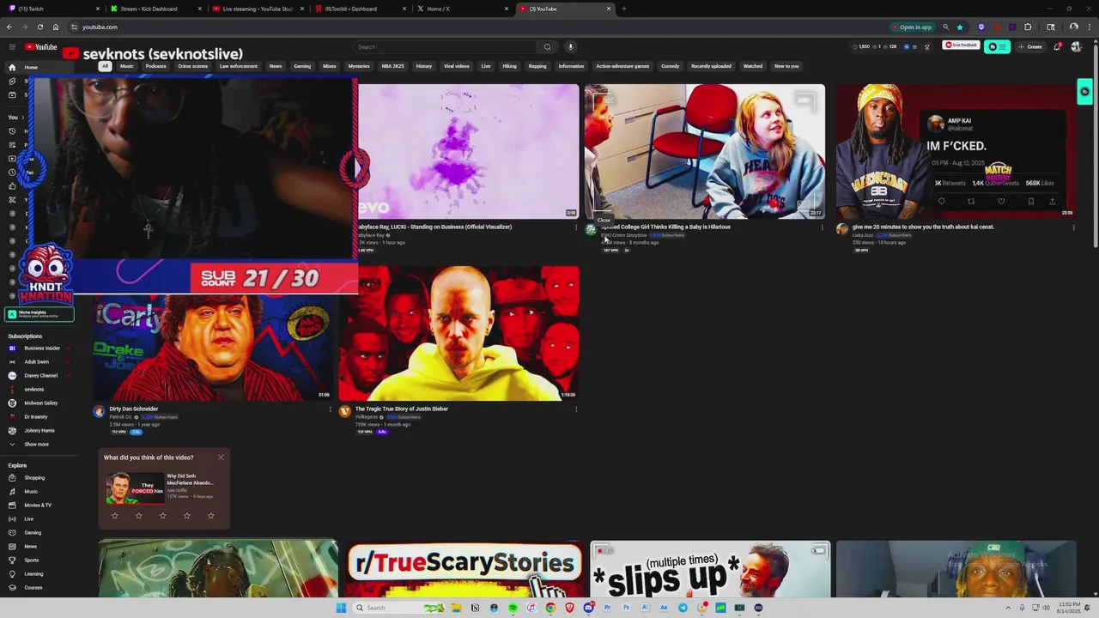Select the All filter chip
This screenshot has height=618, width=1099.
tap(105, 66)
